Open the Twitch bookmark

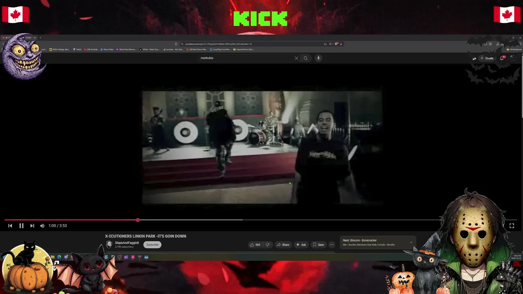(78, 49)
